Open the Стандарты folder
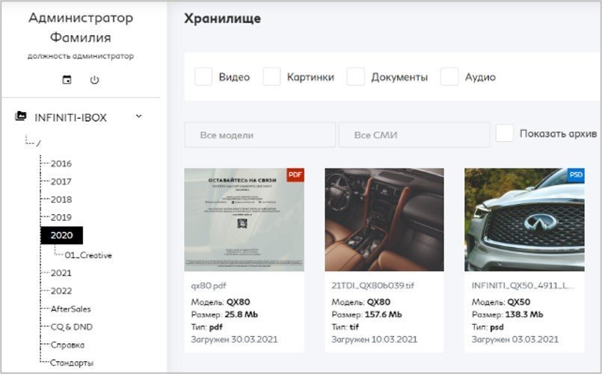Image resolution: width=602 pixels, height=374 pixels. pos(72,363)
